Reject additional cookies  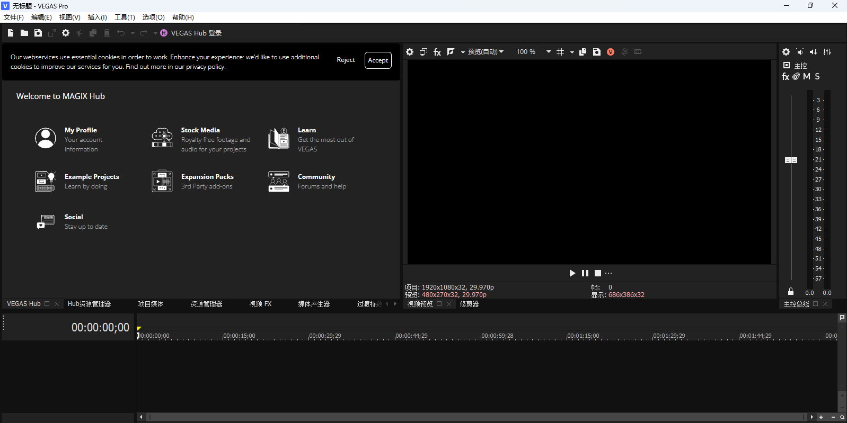(346, 60)
